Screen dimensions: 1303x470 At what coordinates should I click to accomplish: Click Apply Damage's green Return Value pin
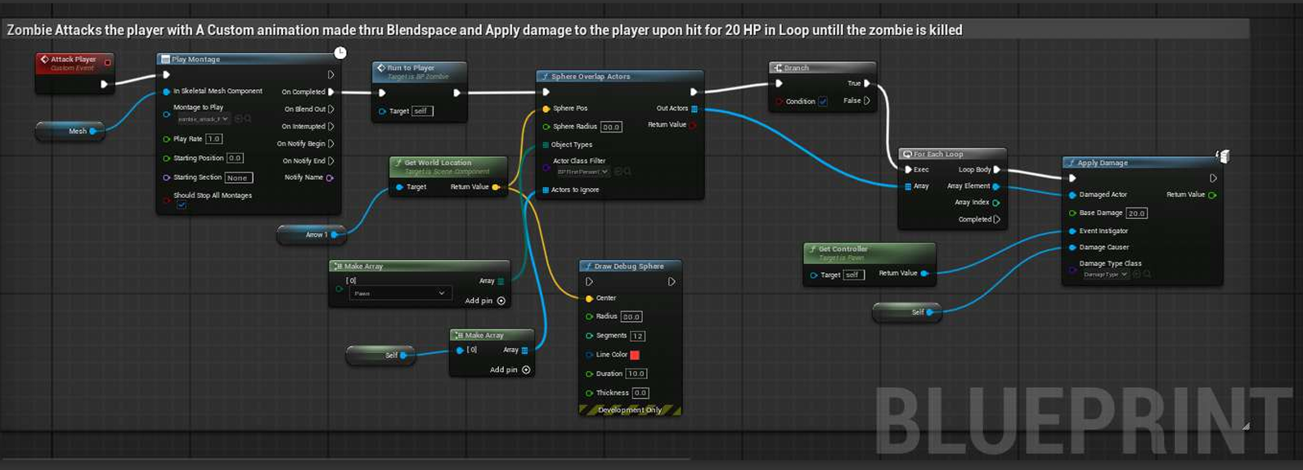[1212, 195]
